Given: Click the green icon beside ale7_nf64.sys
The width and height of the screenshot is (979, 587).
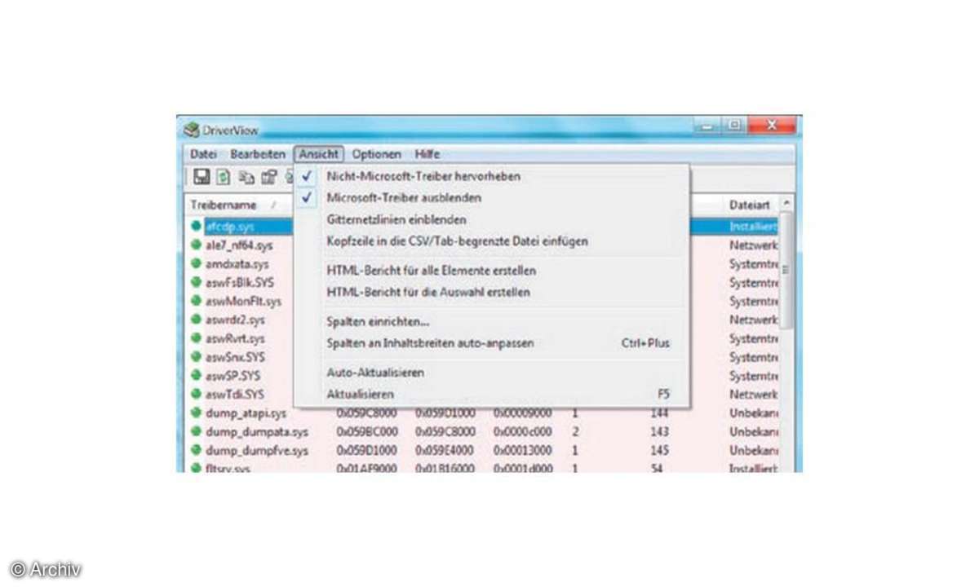Looking at the screenshot, I should coord(196,245).
